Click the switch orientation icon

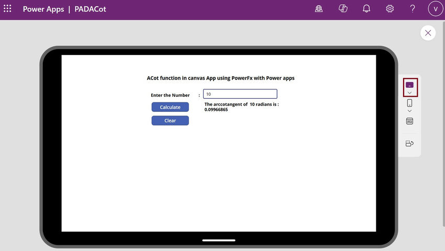409,143
